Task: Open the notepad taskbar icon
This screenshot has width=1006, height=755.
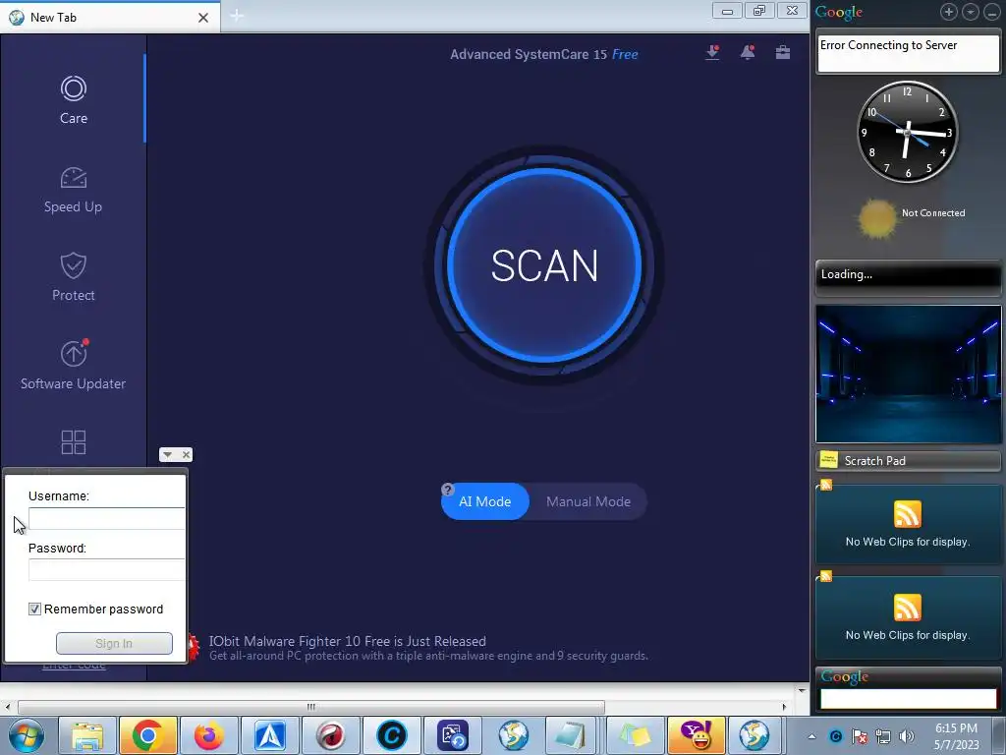Action: 571,735
